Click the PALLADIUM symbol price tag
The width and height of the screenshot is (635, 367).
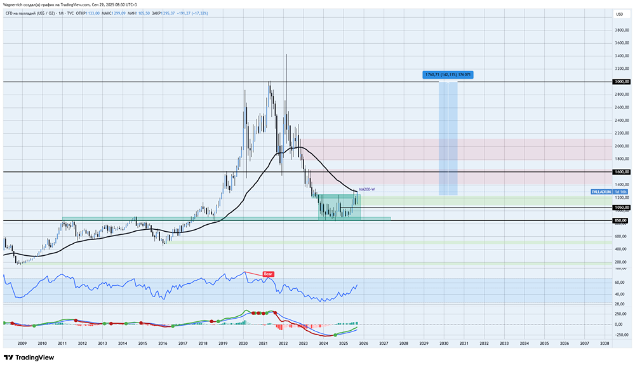(601, 192)
